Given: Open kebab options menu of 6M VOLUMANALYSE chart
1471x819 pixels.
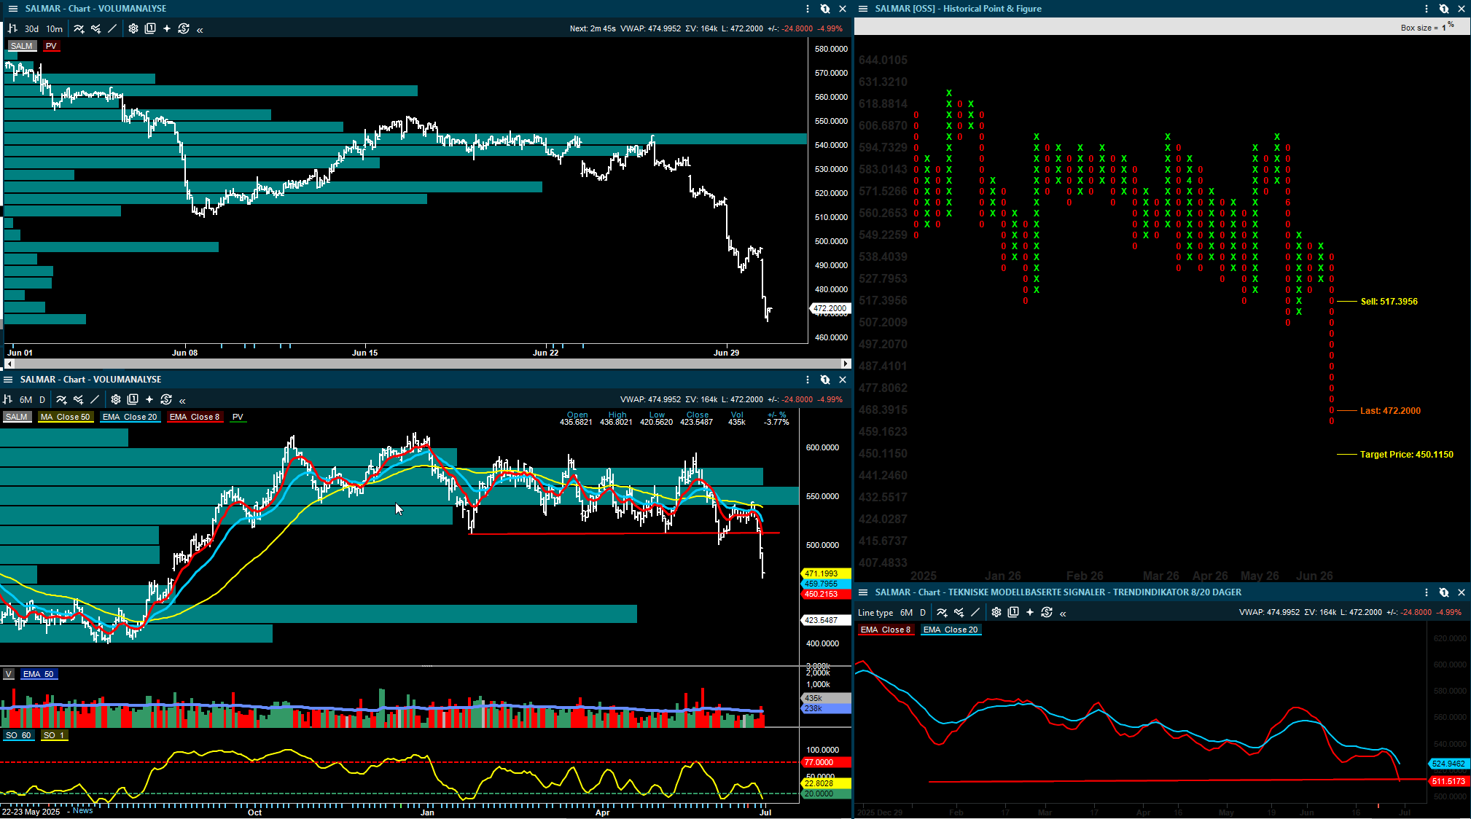Looking at the screenshot, I should [808, 380].
